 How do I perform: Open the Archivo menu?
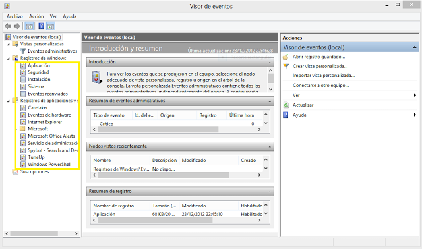[x=15, y=16]
